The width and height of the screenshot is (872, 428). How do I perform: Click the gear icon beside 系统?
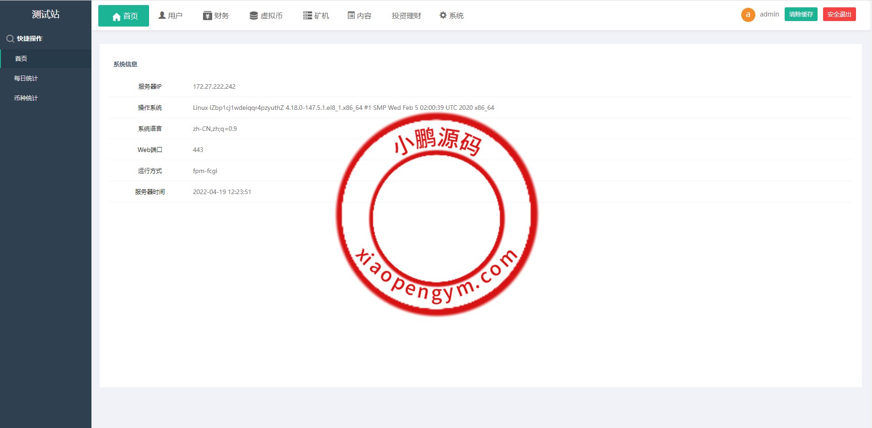(443, 16)
